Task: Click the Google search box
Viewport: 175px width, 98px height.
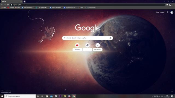Action: click(x=87, y=38)
